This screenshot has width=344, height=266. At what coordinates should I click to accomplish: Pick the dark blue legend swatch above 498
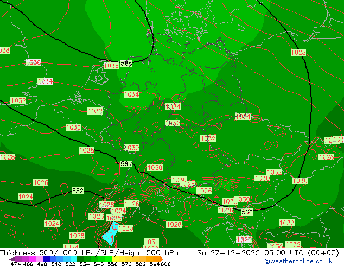[x=46, y=259]
